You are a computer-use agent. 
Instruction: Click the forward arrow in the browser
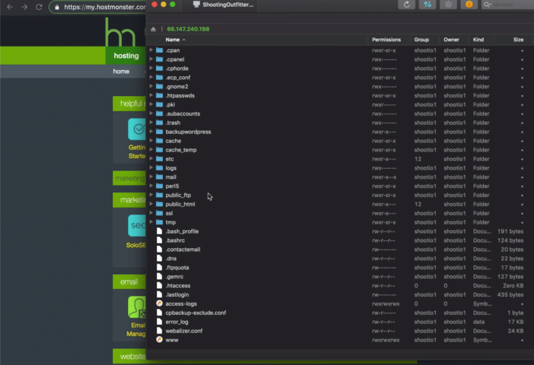[24, 7]
